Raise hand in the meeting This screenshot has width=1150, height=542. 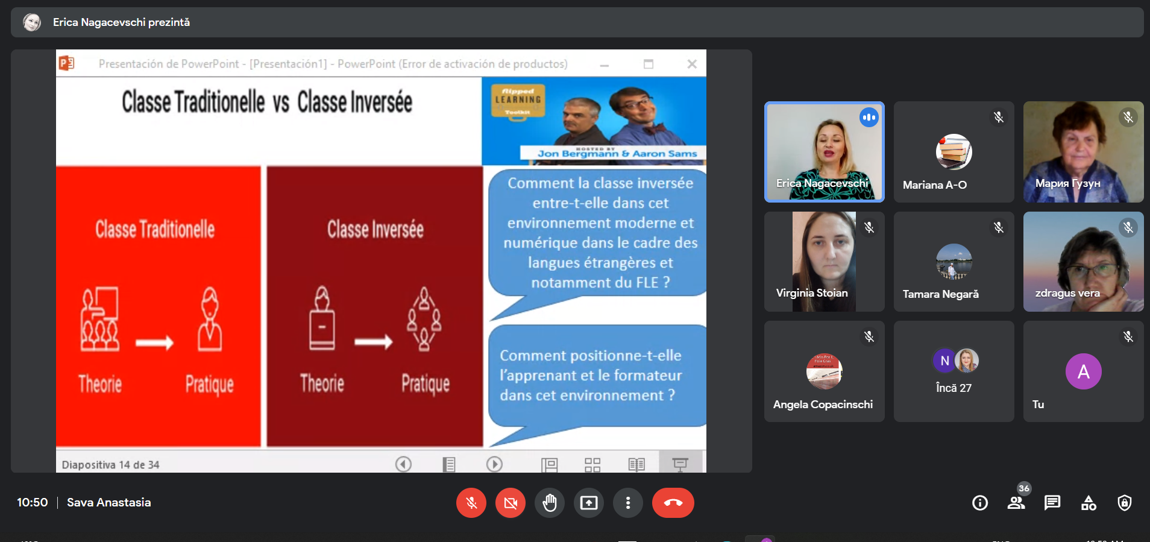click(x=550, y=503)
